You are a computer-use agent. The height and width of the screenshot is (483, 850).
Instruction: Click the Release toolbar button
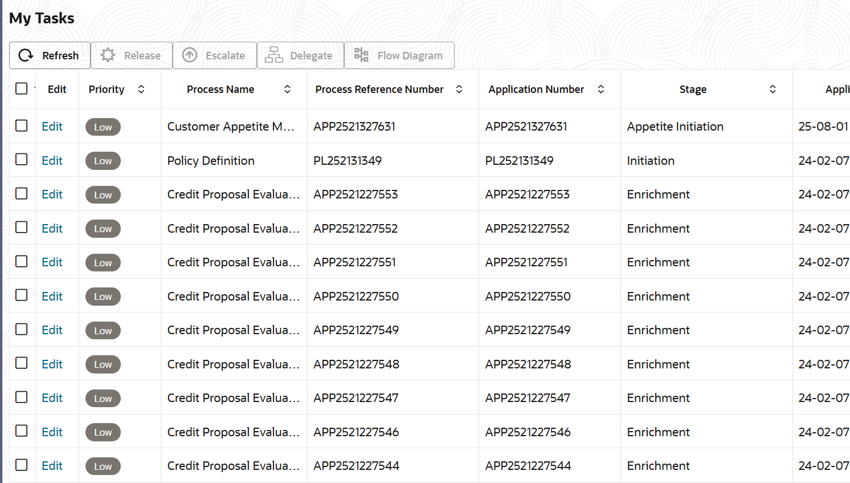click(132, 55)
